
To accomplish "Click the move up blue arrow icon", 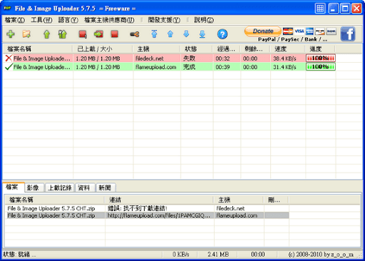I will (x=170, y=34).
